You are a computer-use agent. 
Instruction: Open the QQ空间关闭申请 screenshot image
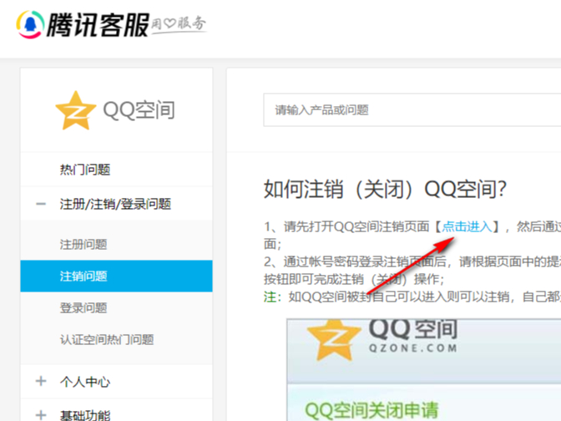click(424, 369)
